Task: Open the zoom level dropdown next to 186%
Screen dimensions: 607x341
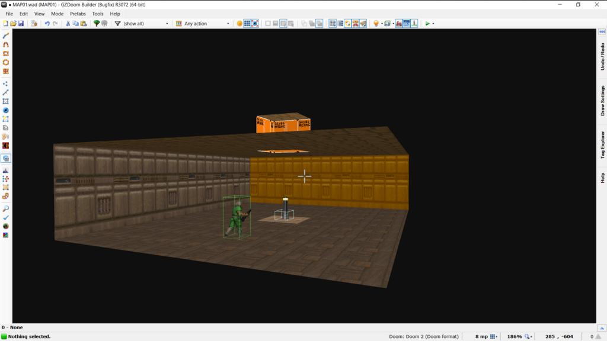Action: pyautogui.click(x=528, y=336)
